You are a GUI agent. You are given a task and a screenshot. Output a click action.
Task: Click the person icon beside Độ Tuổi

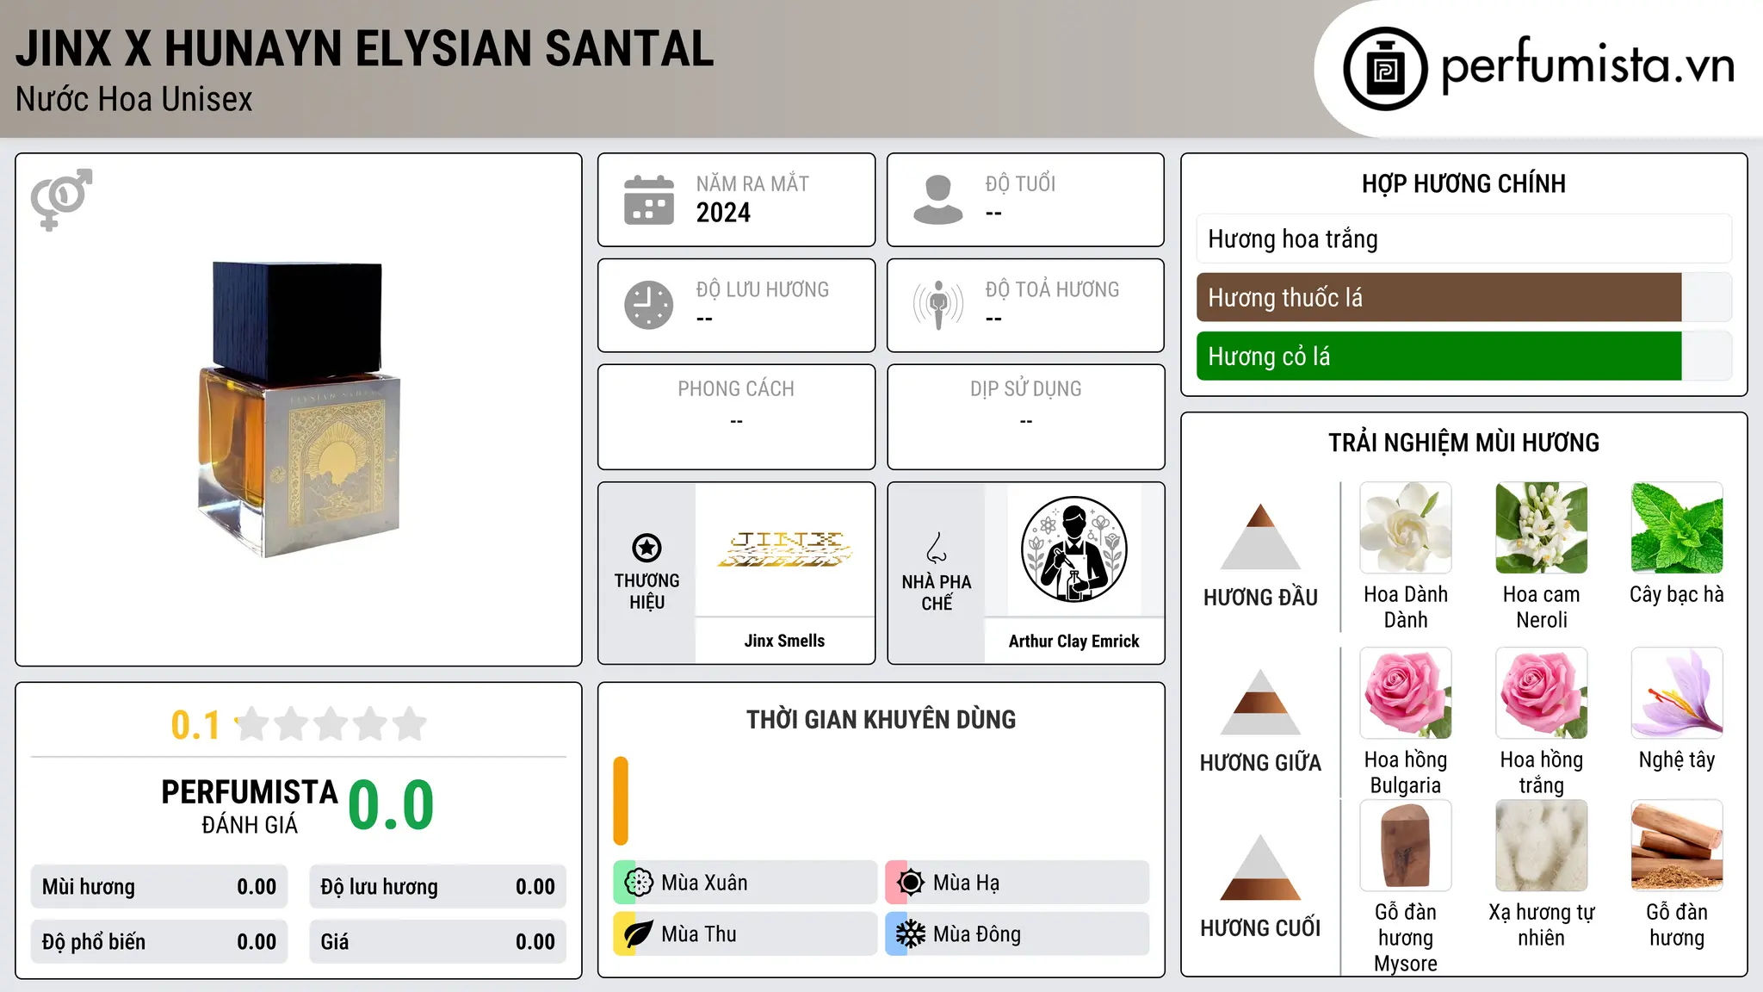coord(938,200)
